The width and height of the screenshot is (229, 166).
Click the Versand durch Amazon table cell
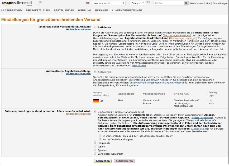coord(151,102)
